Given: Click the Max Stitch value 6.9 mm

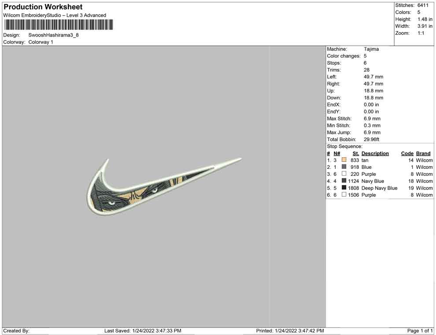Looking at the screenshot, I should click(372, 119).
